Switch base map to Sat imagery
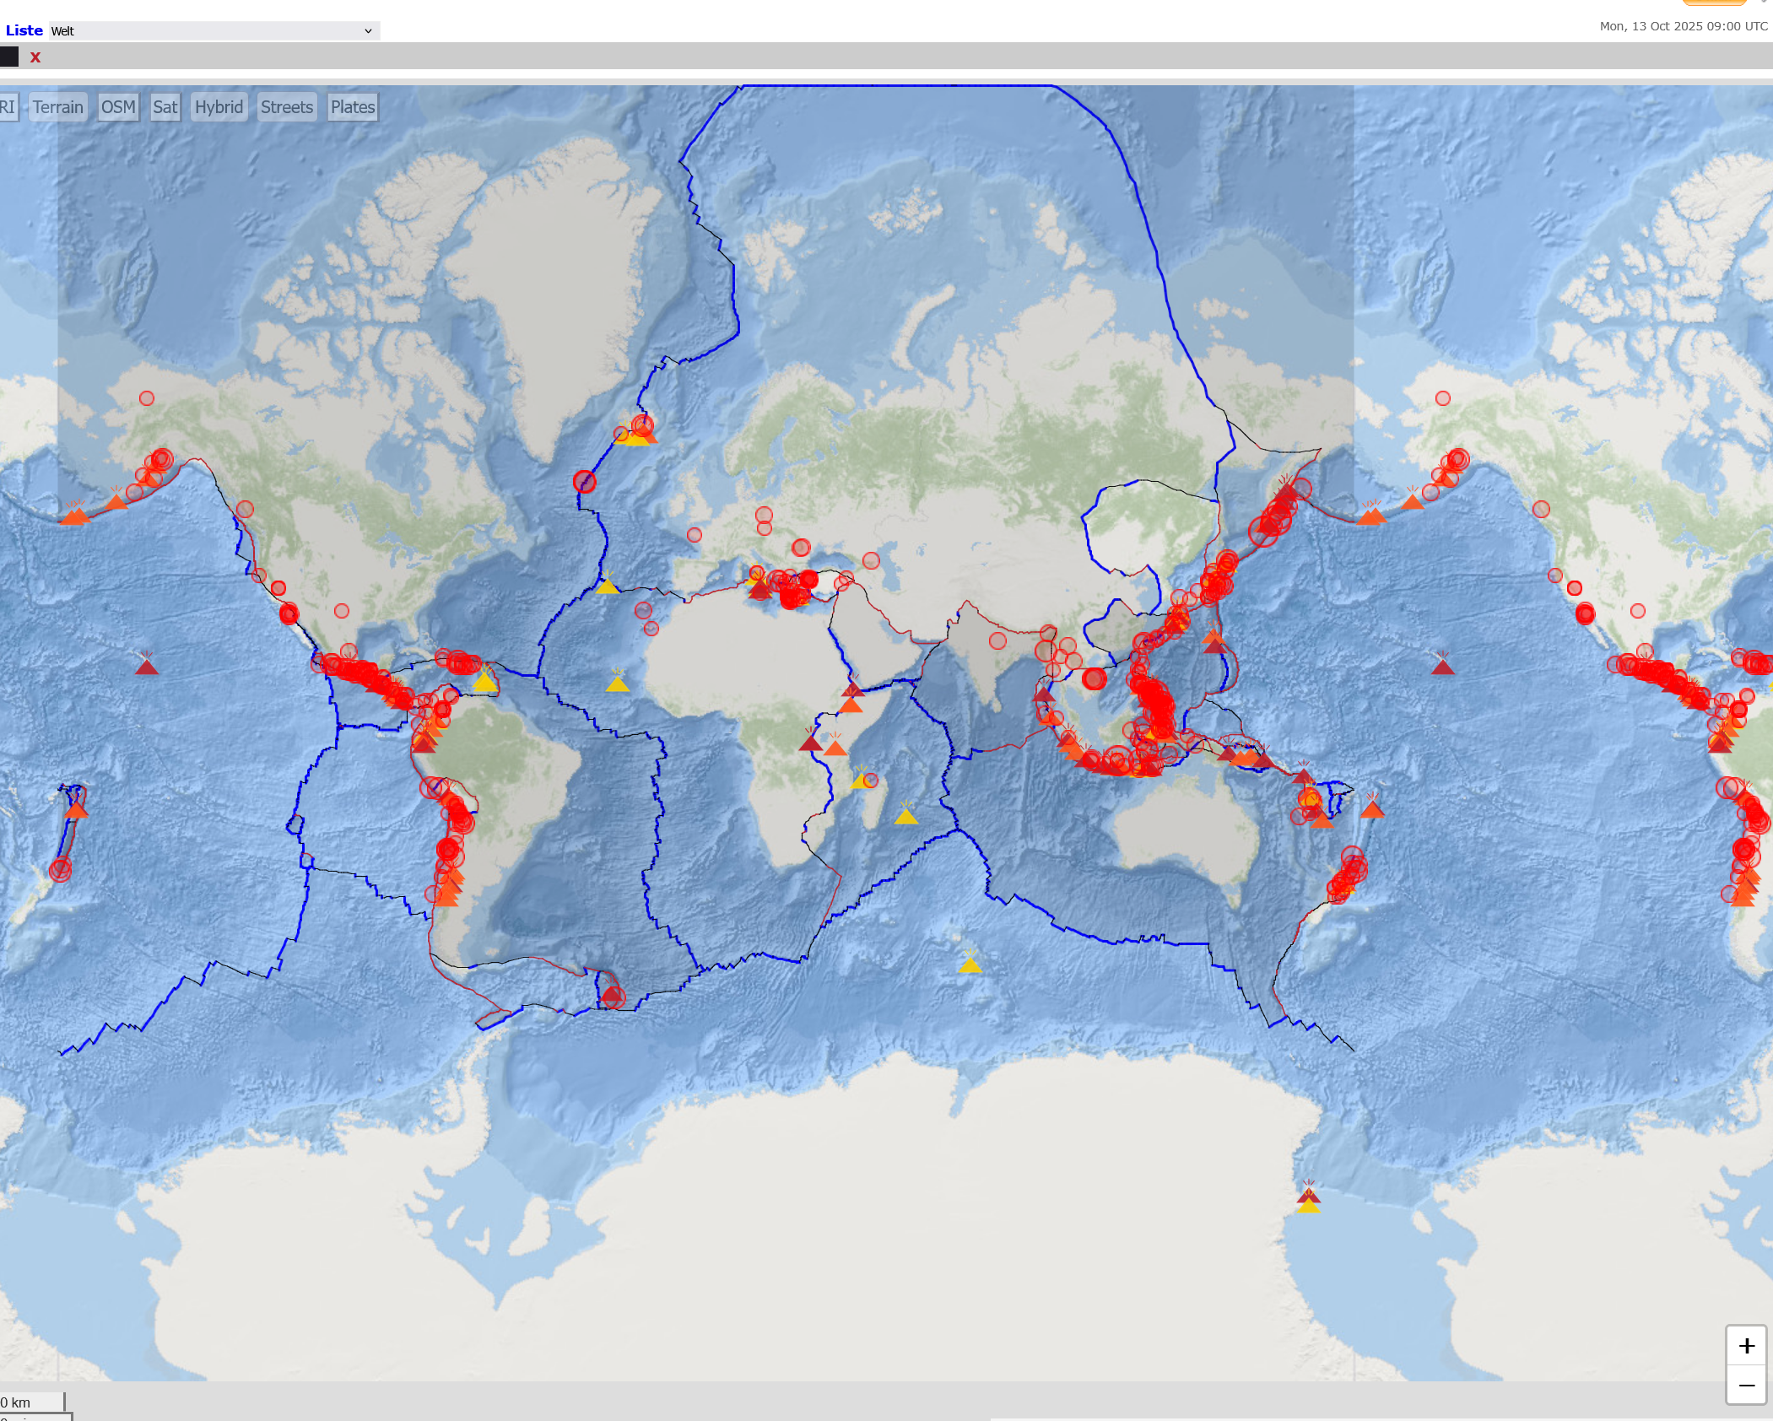This screenshot has height=1421, width=1773. tap(165, 107)
